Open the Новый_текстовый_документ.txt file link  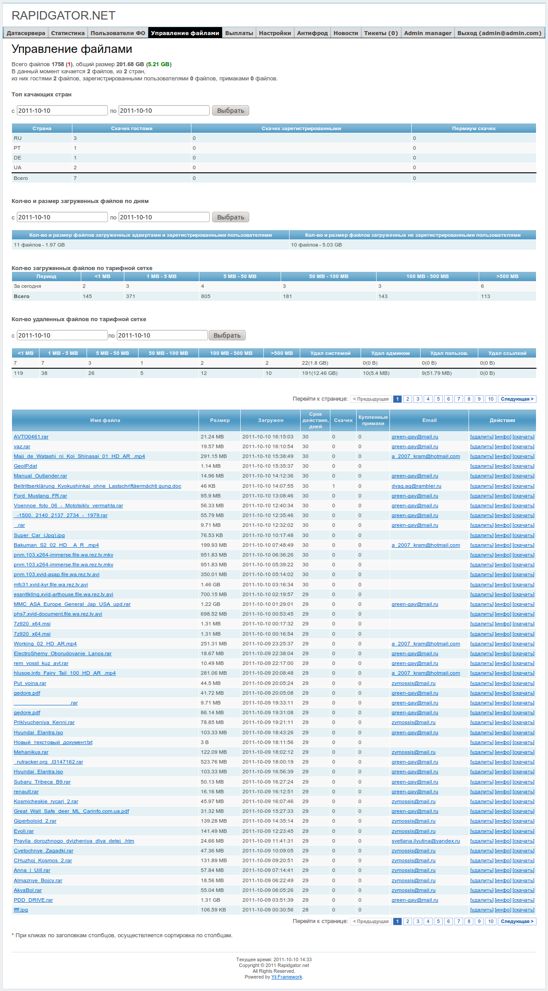point(53,742)
